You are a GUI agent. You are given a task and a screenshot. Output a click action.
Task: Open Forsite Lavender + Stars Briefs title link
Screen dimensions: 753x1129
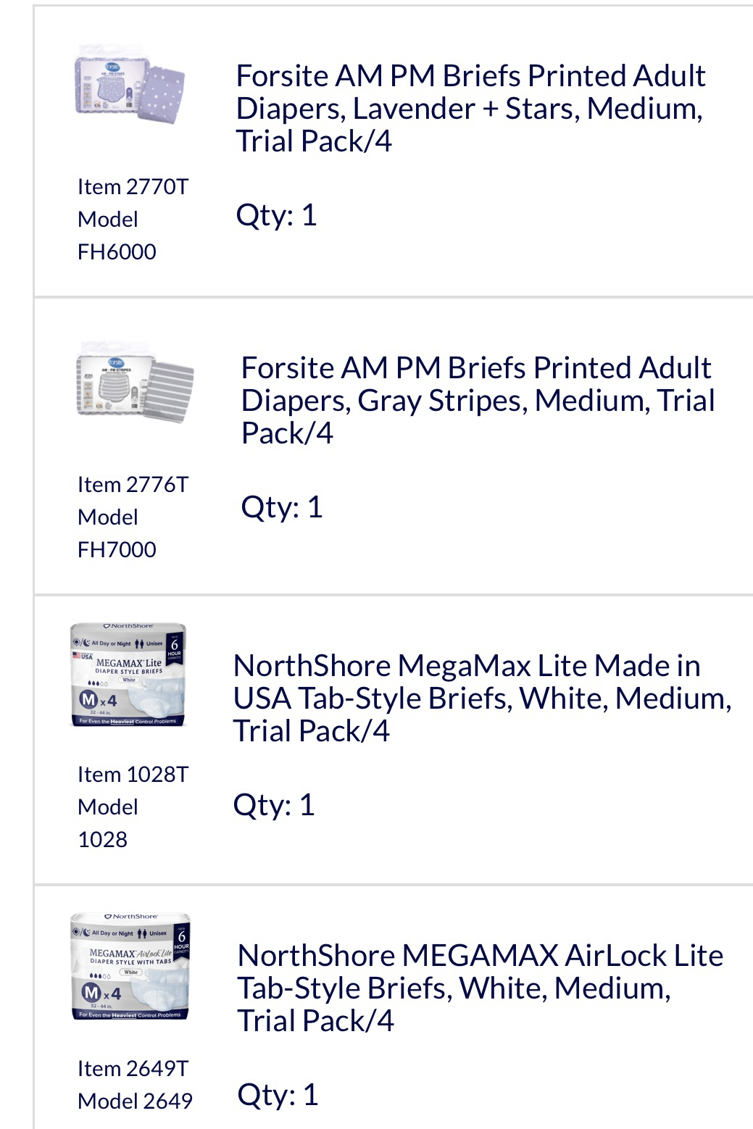[x=470, y=108]
